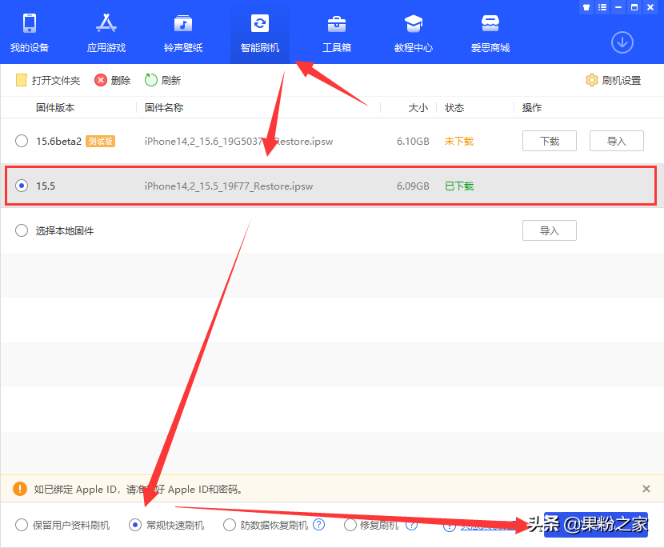Open the 铃声壁纸 ringtones icon
Image resolution: width=664 pixels, height=548 pixels.
point(183,23)
